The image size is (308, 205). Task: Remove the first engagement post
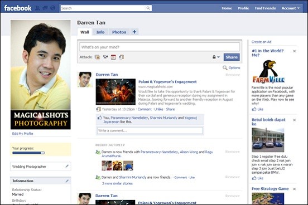[x=233, y=75]
